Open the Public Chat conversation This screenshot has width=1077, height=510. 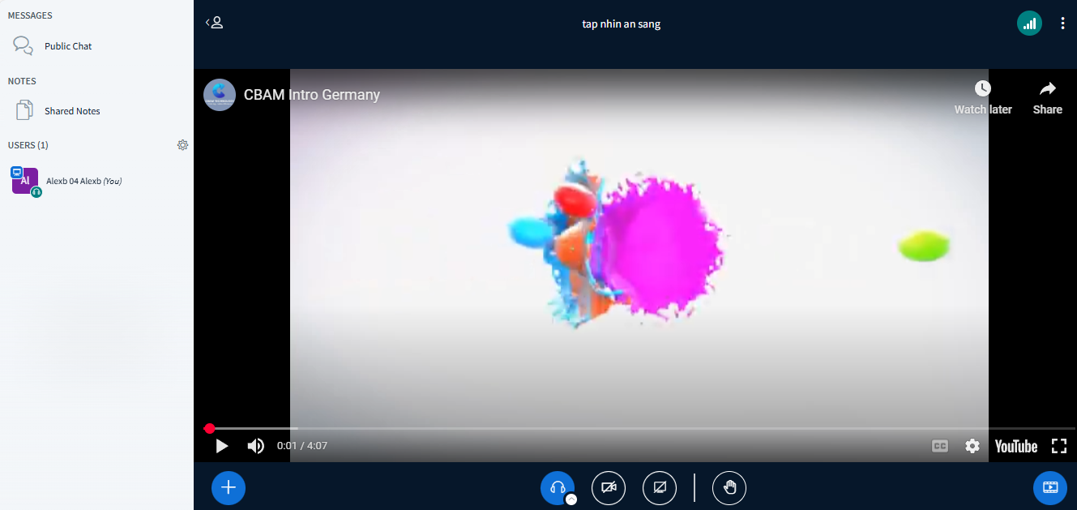click(67, 46)
